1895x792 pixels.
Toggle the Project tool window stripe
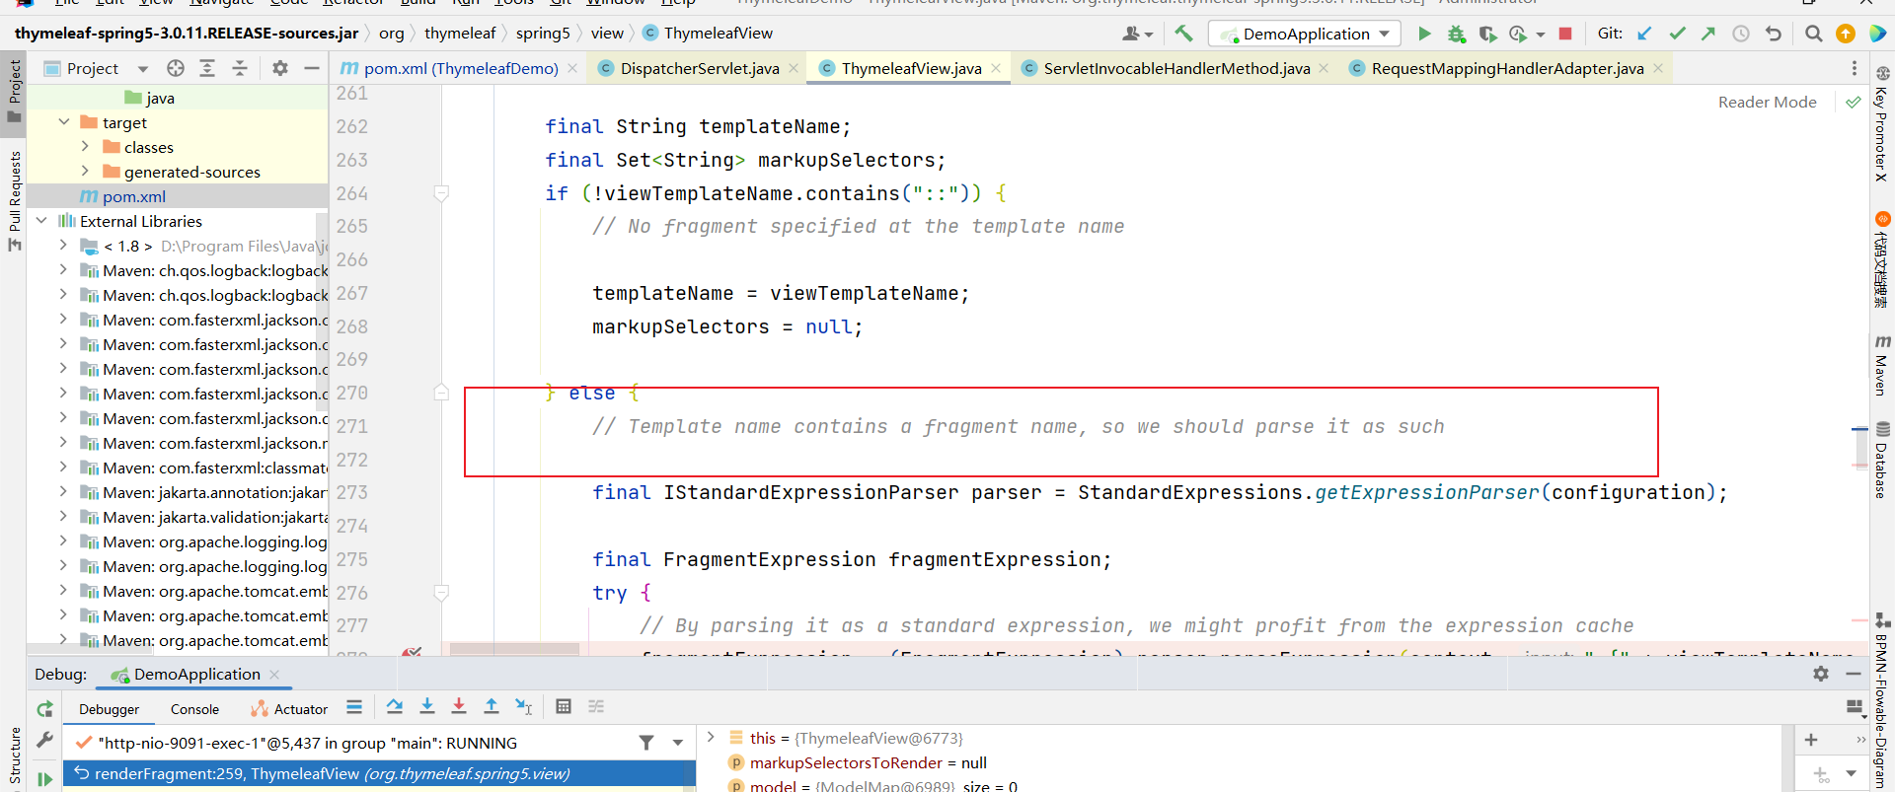[x=14, y=92]
